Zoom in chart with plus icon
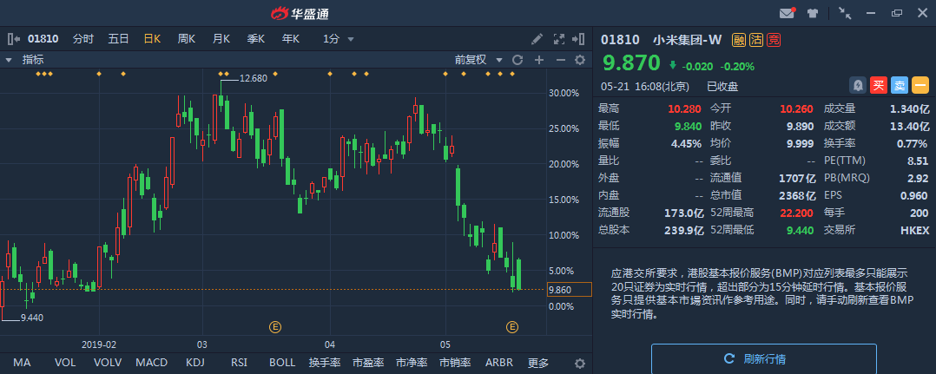The image size is (936, 374). [539, 60]
